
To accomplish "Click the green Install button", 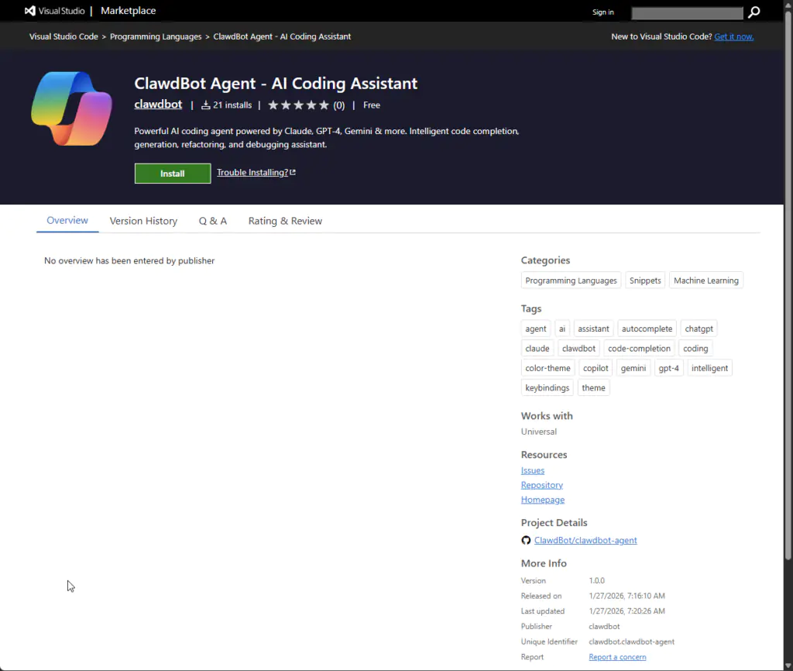I will [x=172, y=173].
